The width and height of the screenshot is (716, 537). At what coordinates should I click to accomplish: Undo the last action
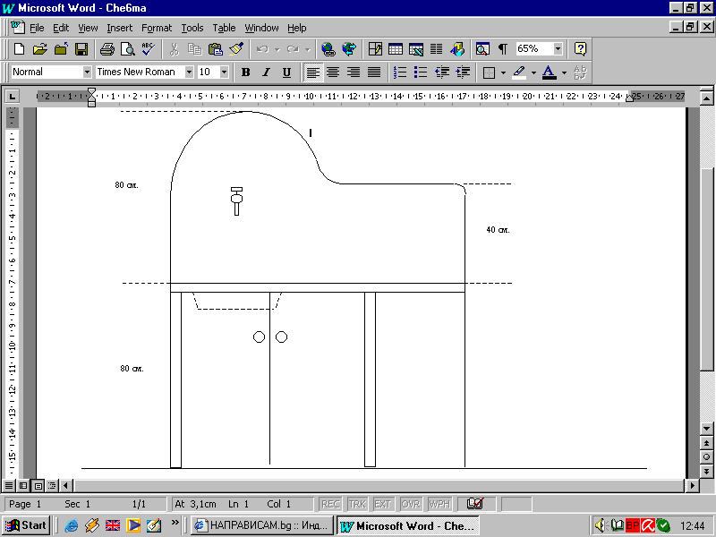(262, 49)
